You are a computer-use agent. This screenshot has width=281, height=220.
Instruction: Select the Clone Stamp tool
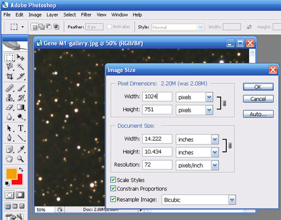(x=9, y=98)
